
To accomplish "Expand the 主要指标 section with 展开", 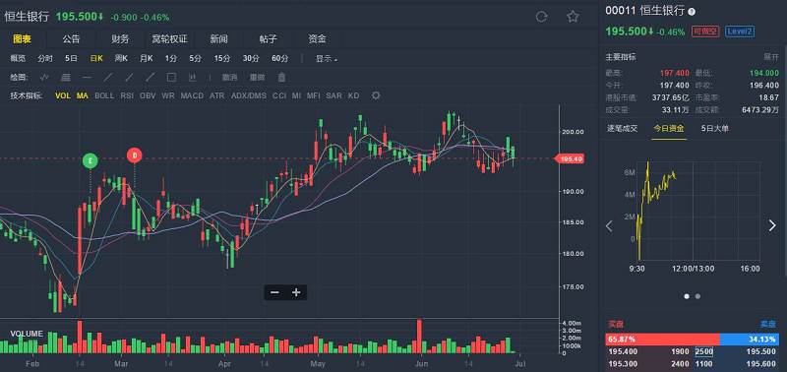I will (771, 57).
